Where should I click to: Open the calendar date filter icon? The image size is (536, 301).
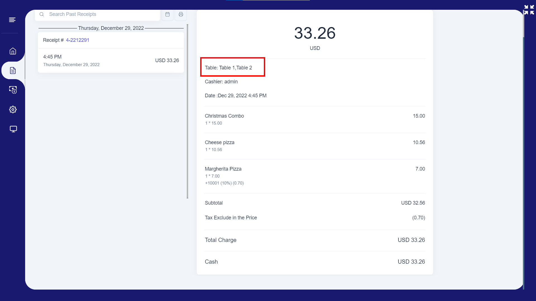click(x=167, y=14)
